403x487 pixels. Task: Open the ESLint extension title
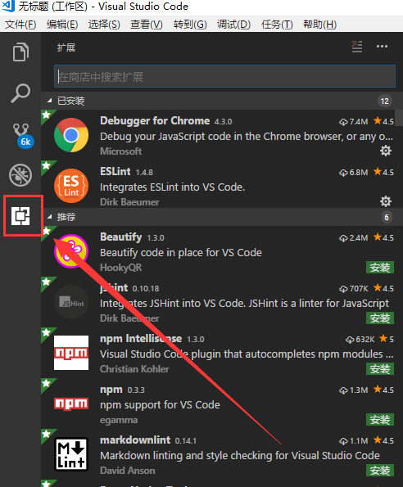pos(115,171)
